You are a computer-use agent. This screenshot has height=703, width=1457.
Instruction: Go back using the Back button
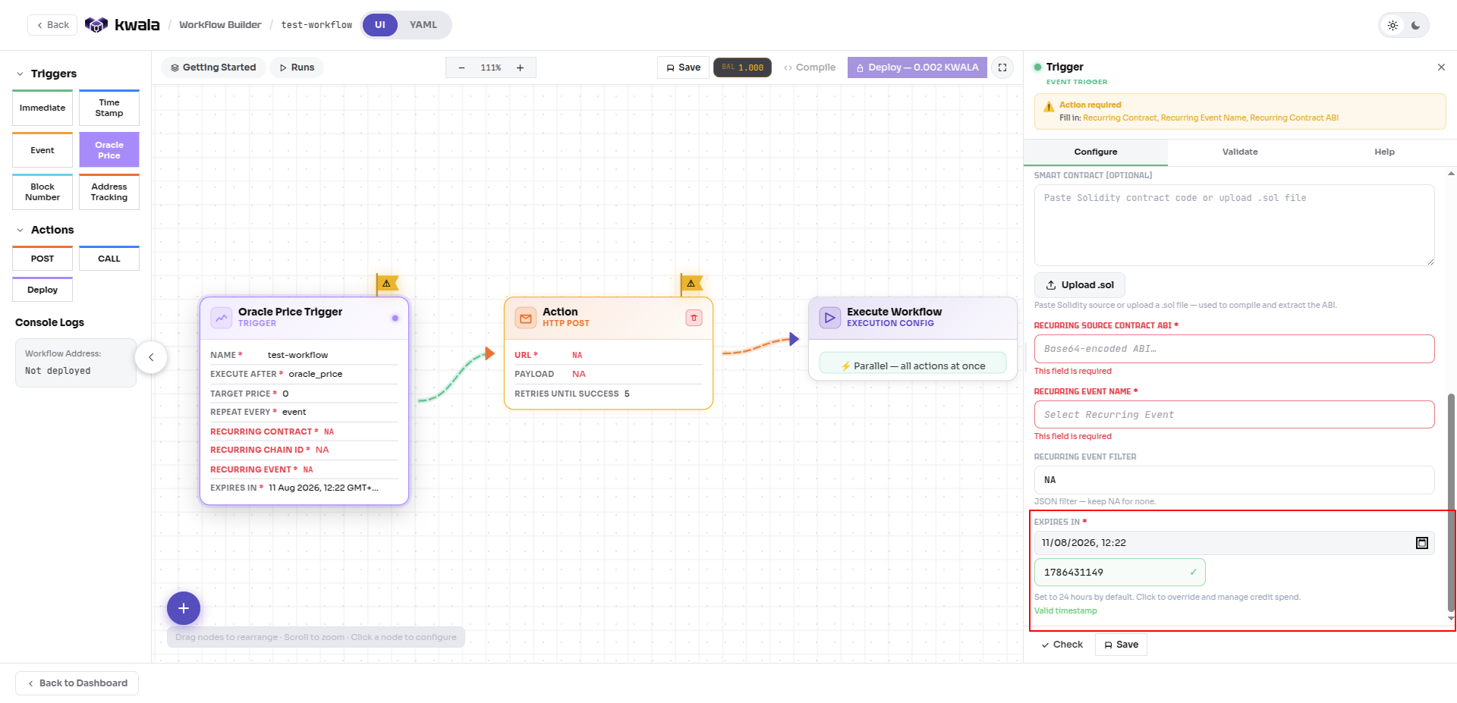click(x=52, y=25)
